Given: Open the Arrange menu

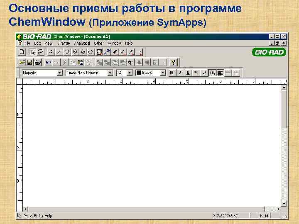Looking at the screenshot, I should (63, 44).
